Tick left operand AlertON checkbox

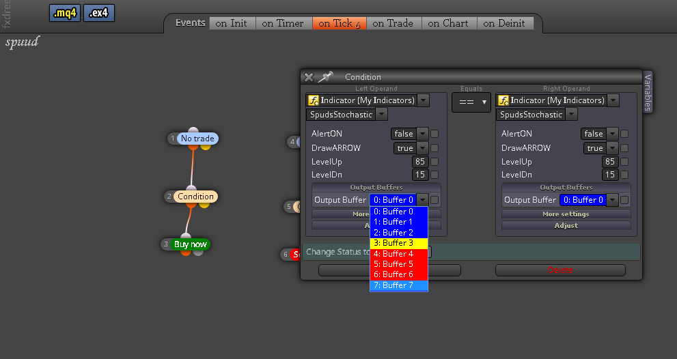click(434, 134)
